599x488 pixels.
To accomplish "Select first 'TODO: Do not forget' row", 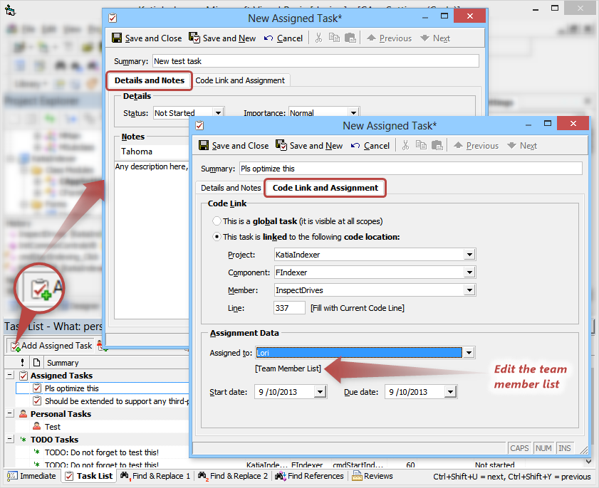I will pyautogui.click(x=103, y=452).
